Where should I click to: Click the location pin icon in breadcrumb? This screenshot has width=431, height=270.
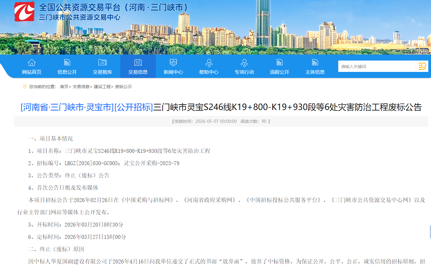coord(25,87)
